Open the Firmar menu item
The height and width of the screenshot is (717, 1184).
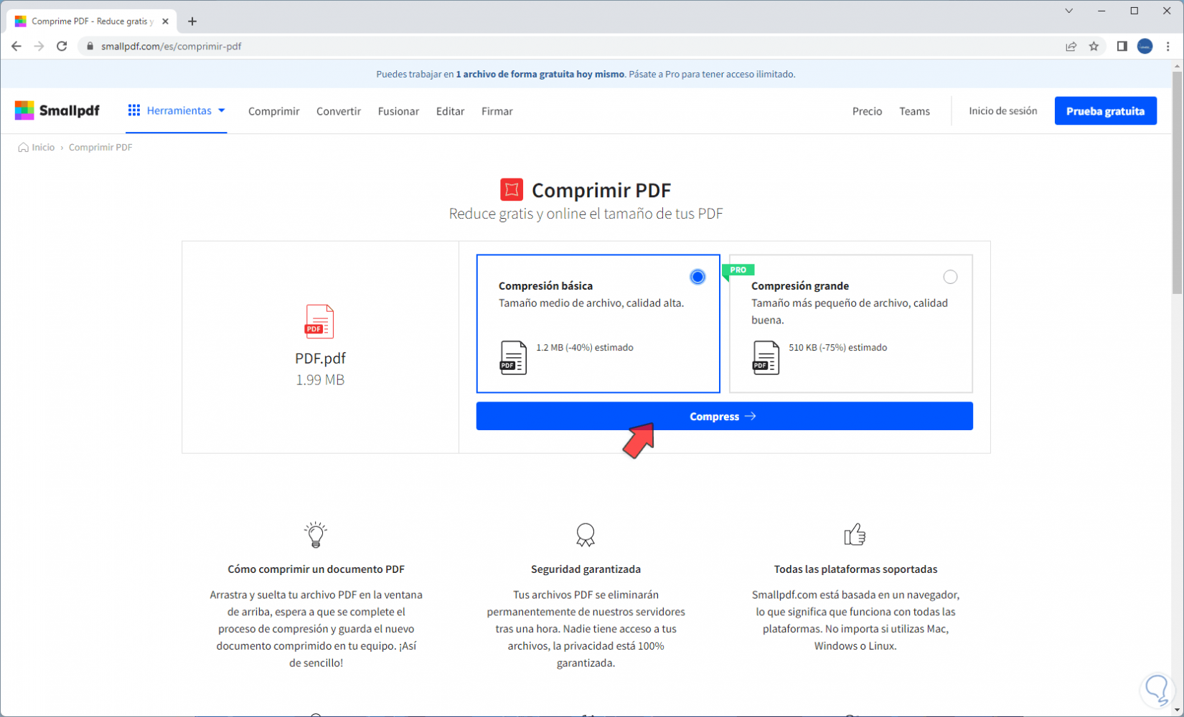point(497,111)
